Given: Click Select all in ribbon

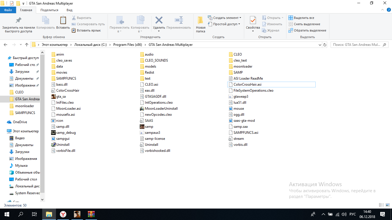Looking at the screenshot, I should coord(301,18).
